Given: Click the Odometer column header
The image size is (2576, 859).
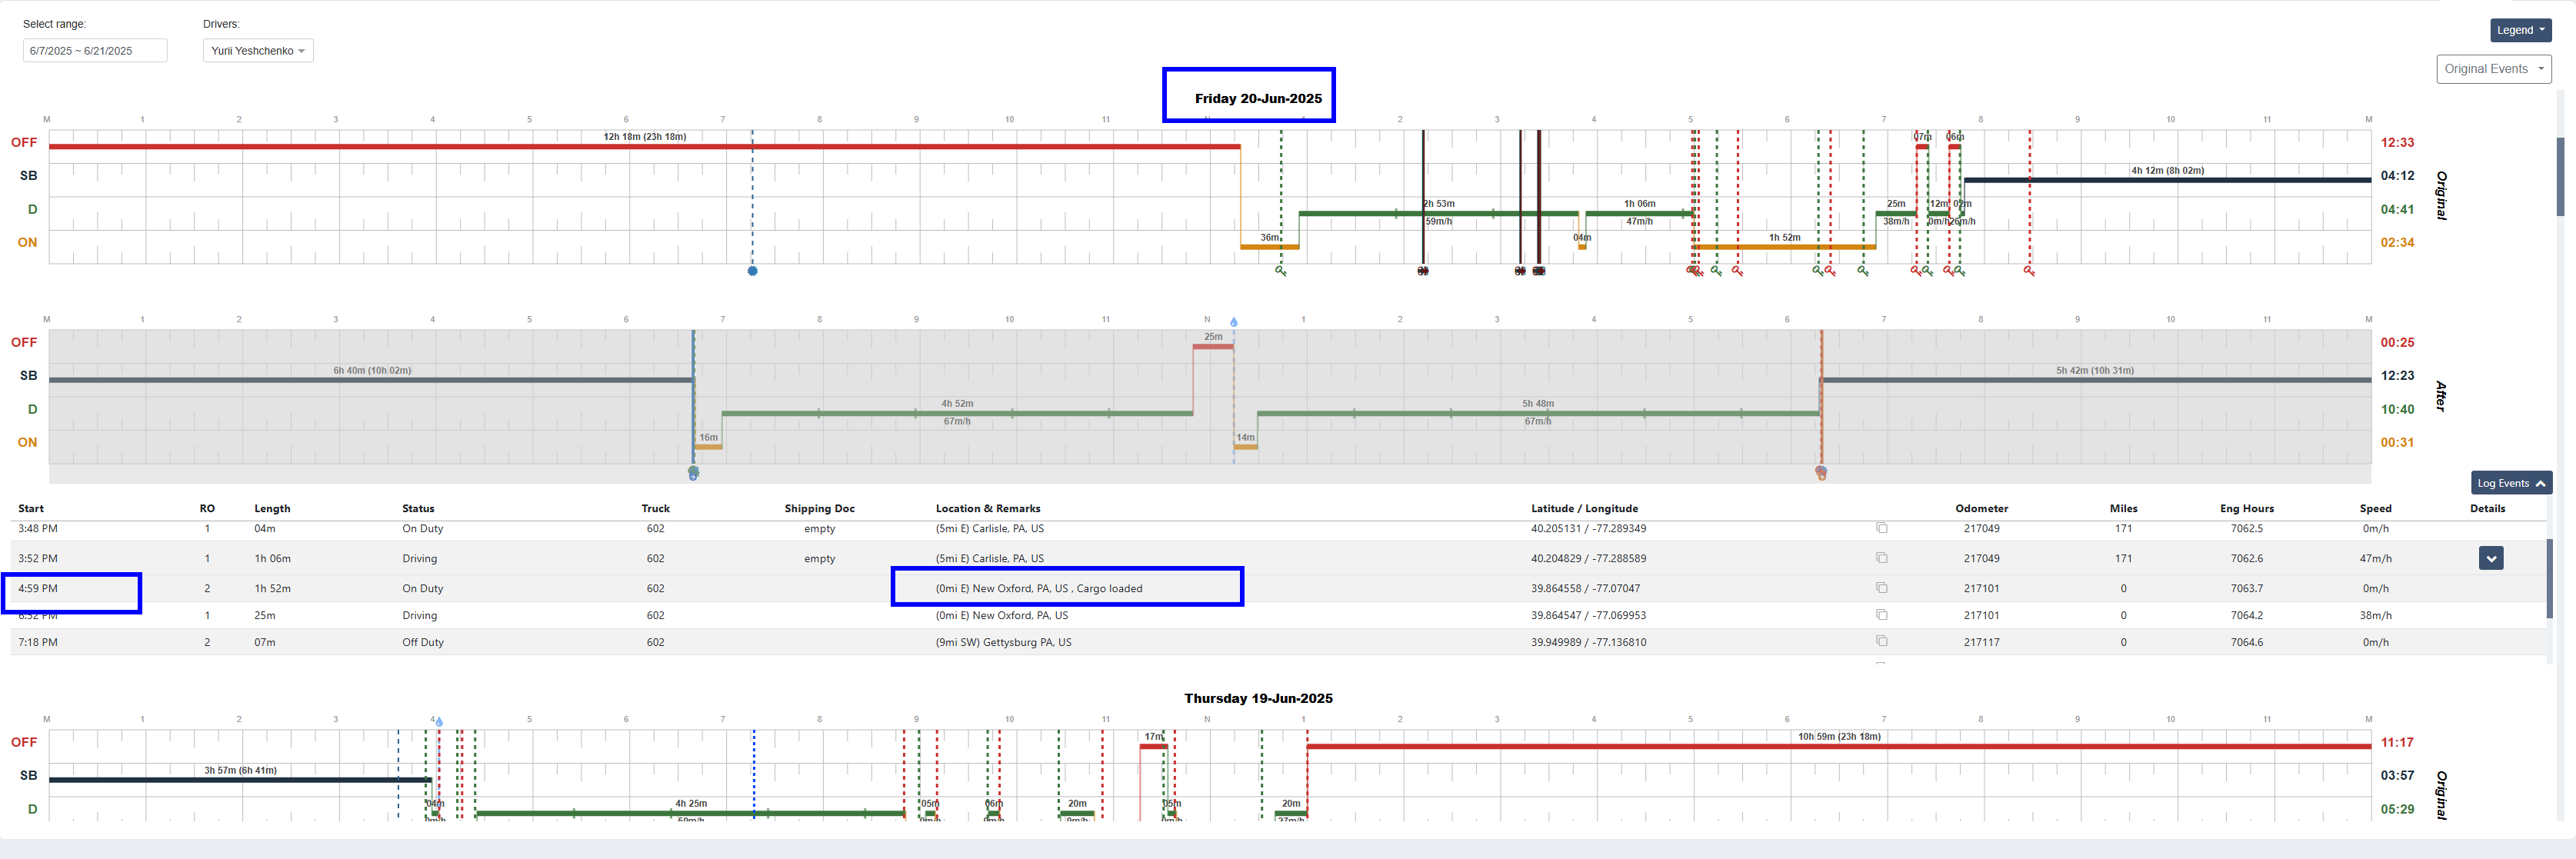Looking at the screenshot, I should pos(1981,508).
